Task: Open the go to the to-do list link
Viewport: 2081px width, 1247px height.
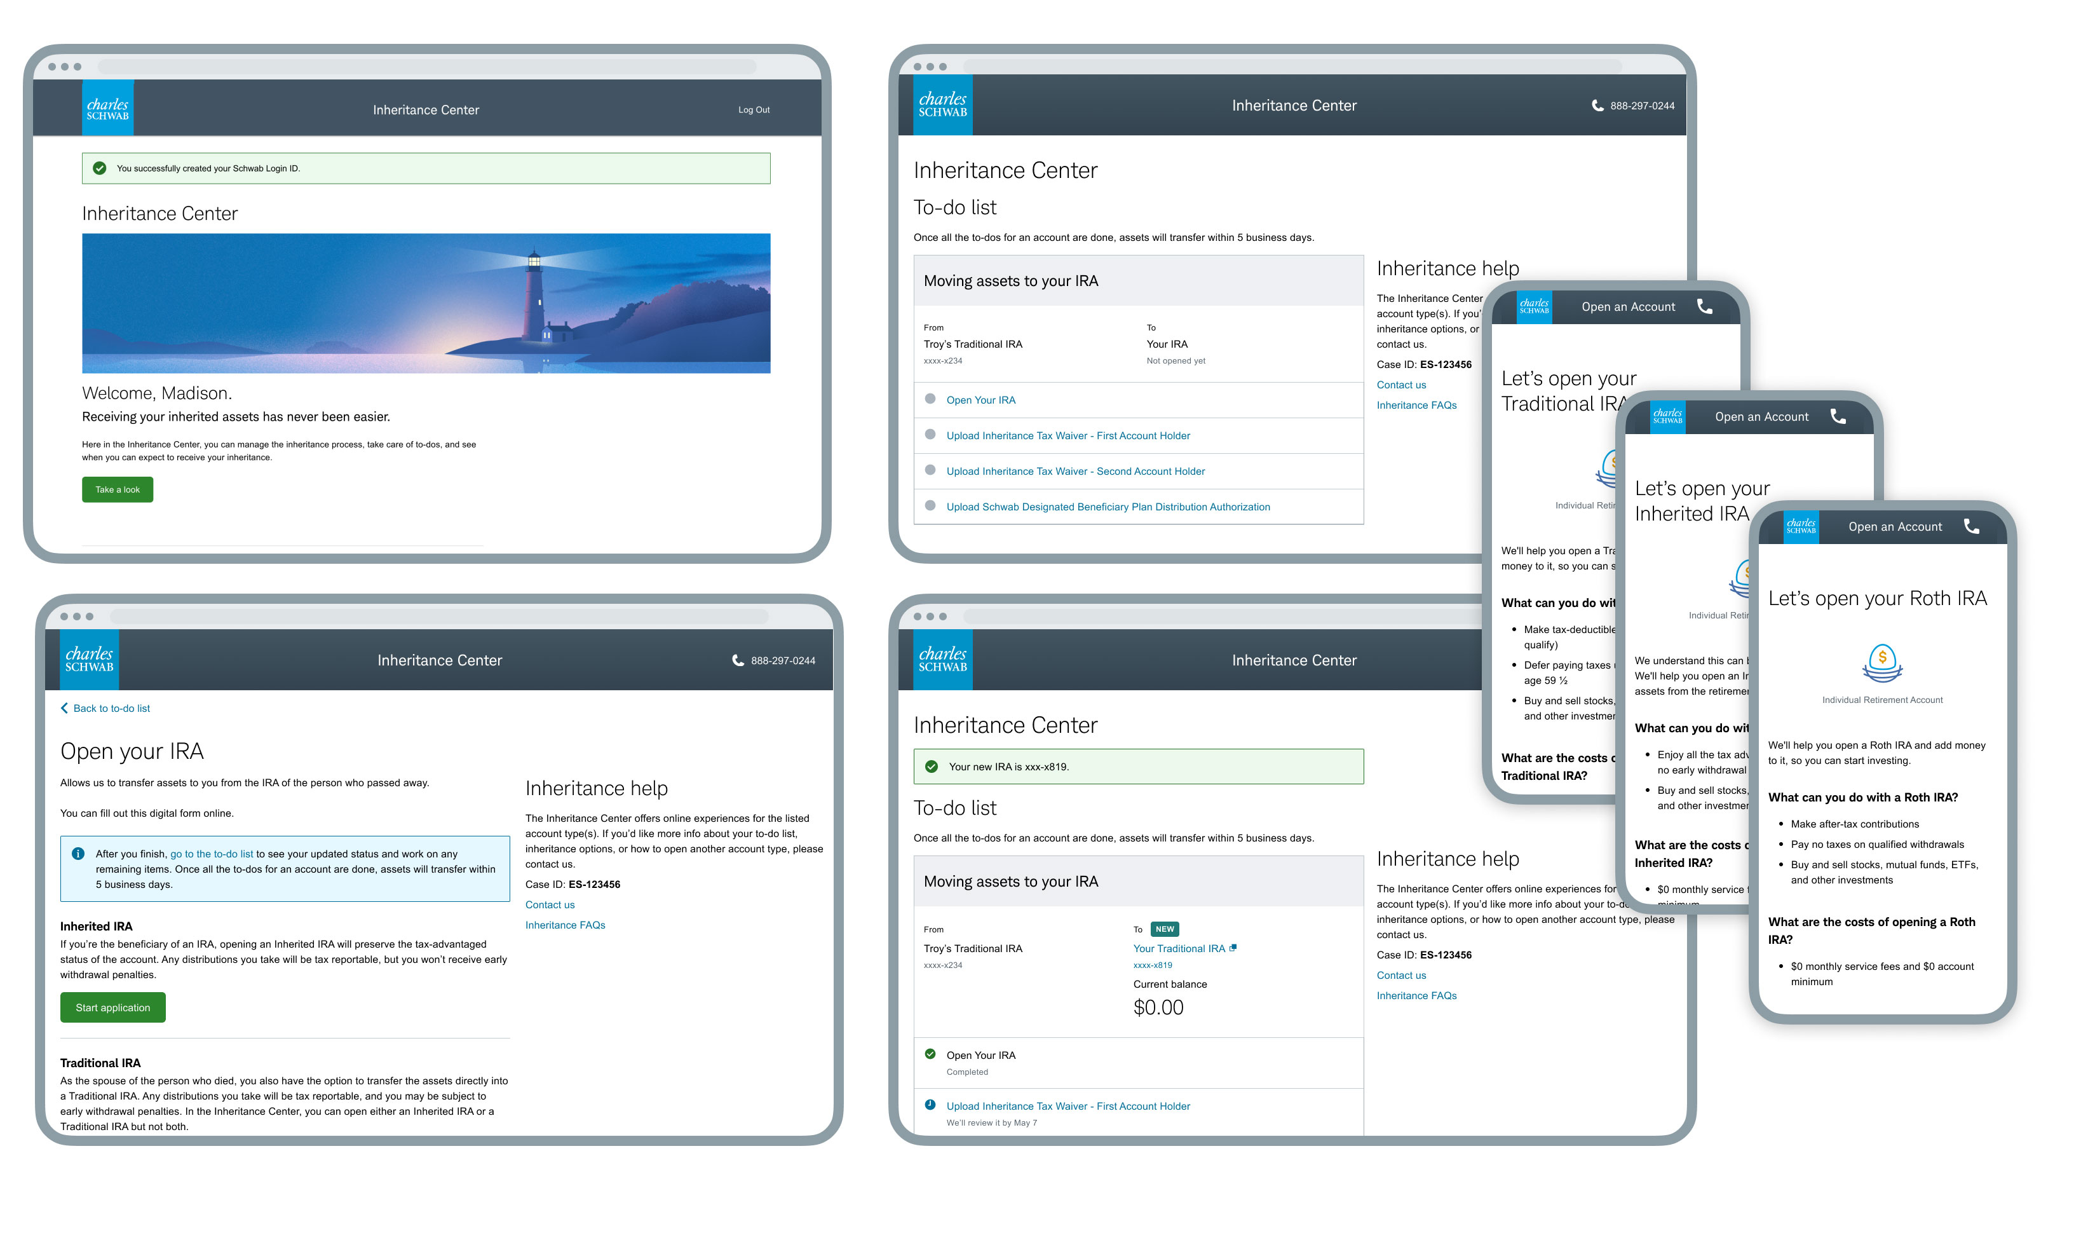Action: pyautogui.click(x=212, y=854)
